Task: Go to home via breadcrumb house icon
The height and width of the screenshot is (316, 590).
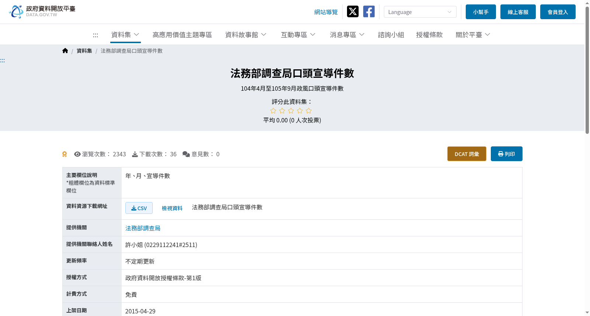Action: tap(65, 51)
